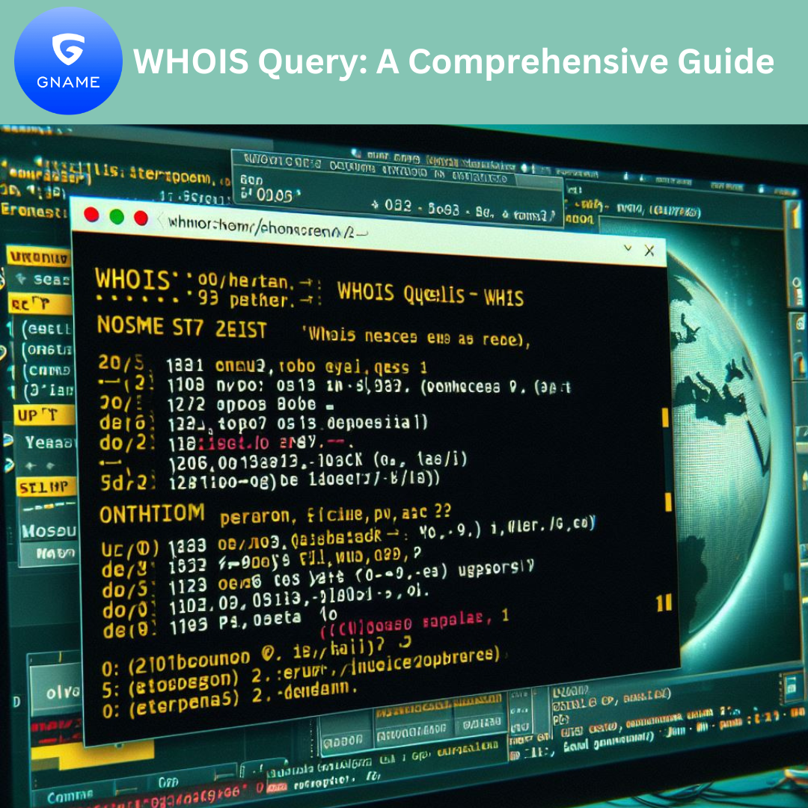
Task: Click the leftmost red dot in terminal title bar
Action: (92, 215)
